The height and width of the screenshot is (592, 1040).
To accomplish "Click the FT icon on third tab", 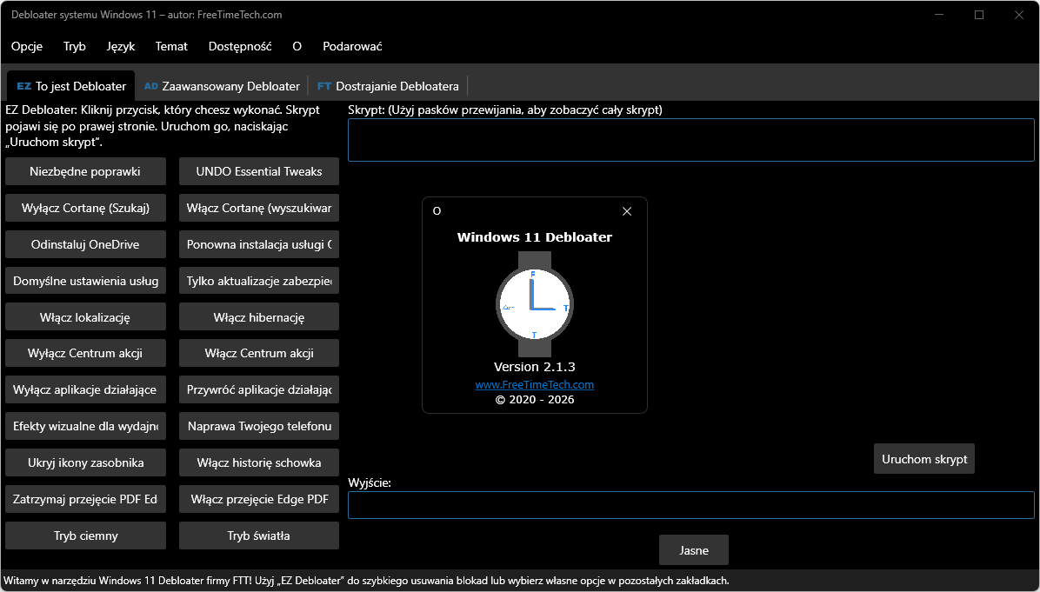I will coord(324,87).
